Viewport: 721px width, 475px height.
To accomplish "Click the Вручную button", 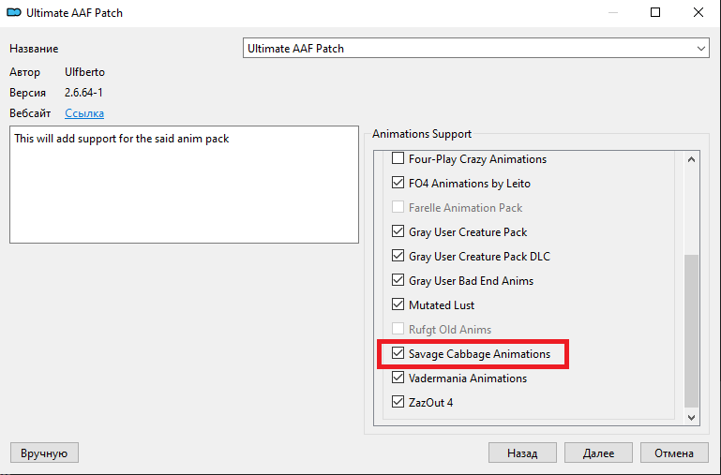I will 44,453.
